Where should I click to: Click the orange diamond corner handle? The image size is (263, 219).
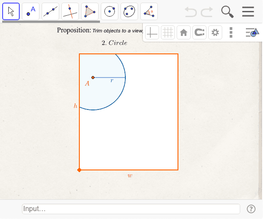[79, 170]
